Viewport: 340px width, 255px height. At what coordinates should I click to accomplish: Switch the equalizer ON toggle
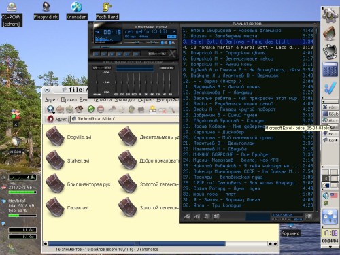(96, 68)
